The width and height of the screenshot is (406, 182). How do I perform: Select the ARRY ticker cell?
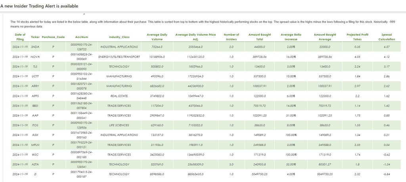tap(35, 86)
